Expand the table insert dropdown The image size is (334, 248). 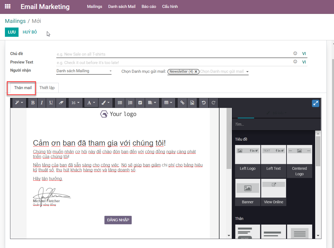(x=168, y=103)
